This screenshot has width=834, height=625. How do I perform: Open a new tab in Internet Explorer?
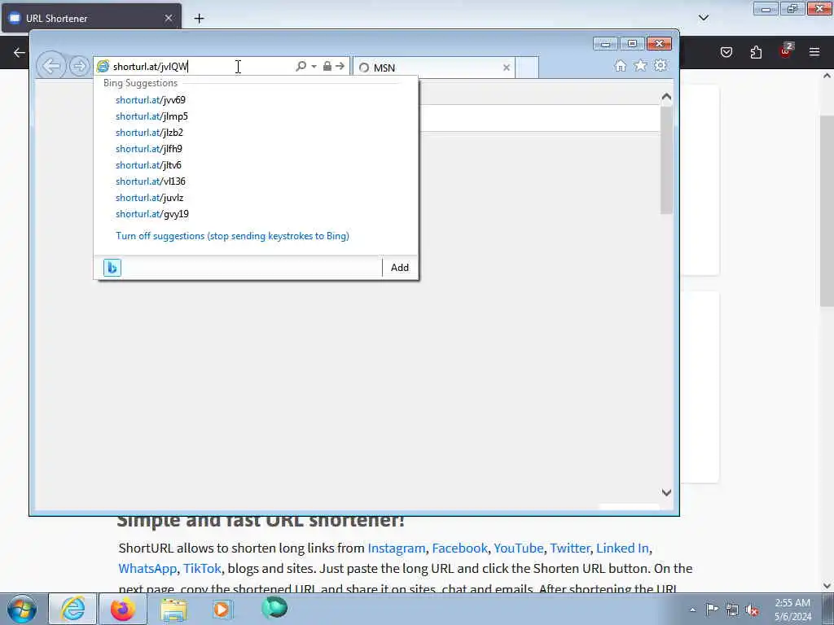click(527, 68)
